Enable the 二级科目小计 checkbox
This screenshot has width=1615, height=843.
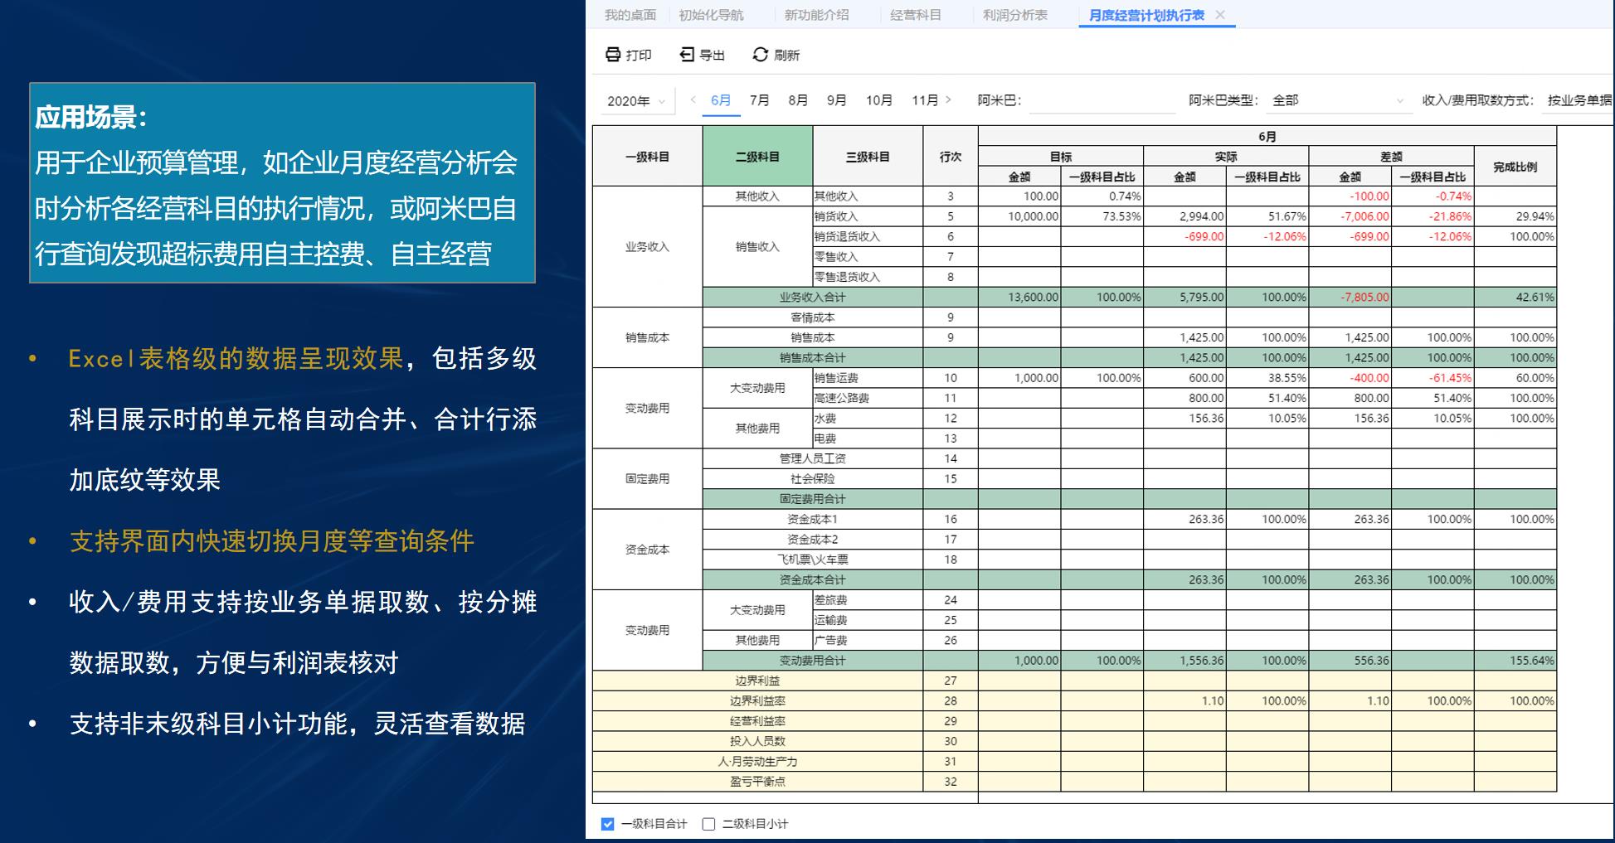point(708,824)
